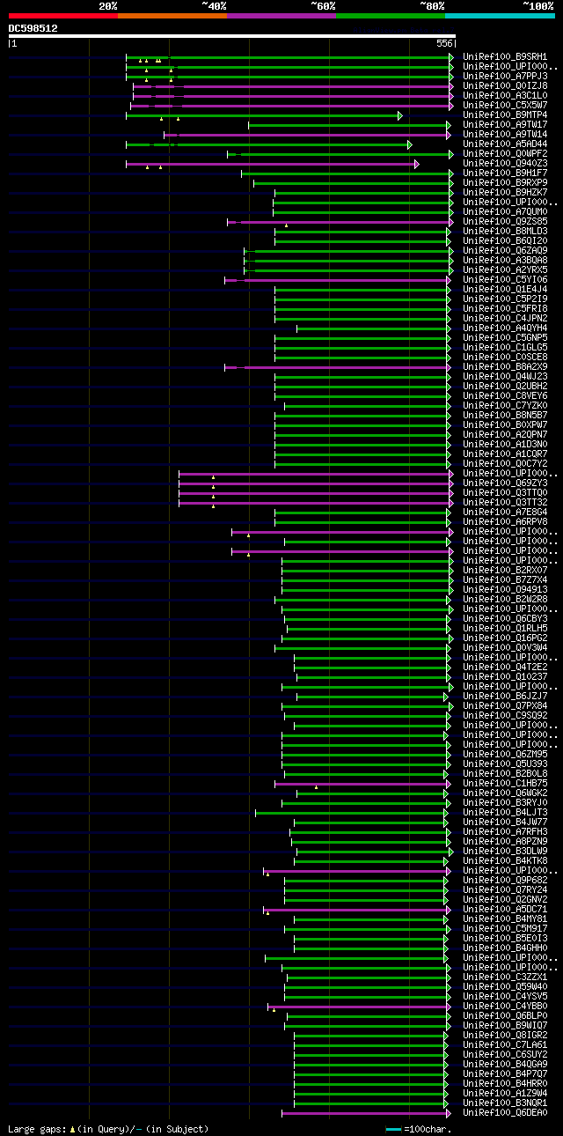Open the UniRef100_Q16PG2 record
Viewport: 563px width, 1136px height.
pos(505,638)
